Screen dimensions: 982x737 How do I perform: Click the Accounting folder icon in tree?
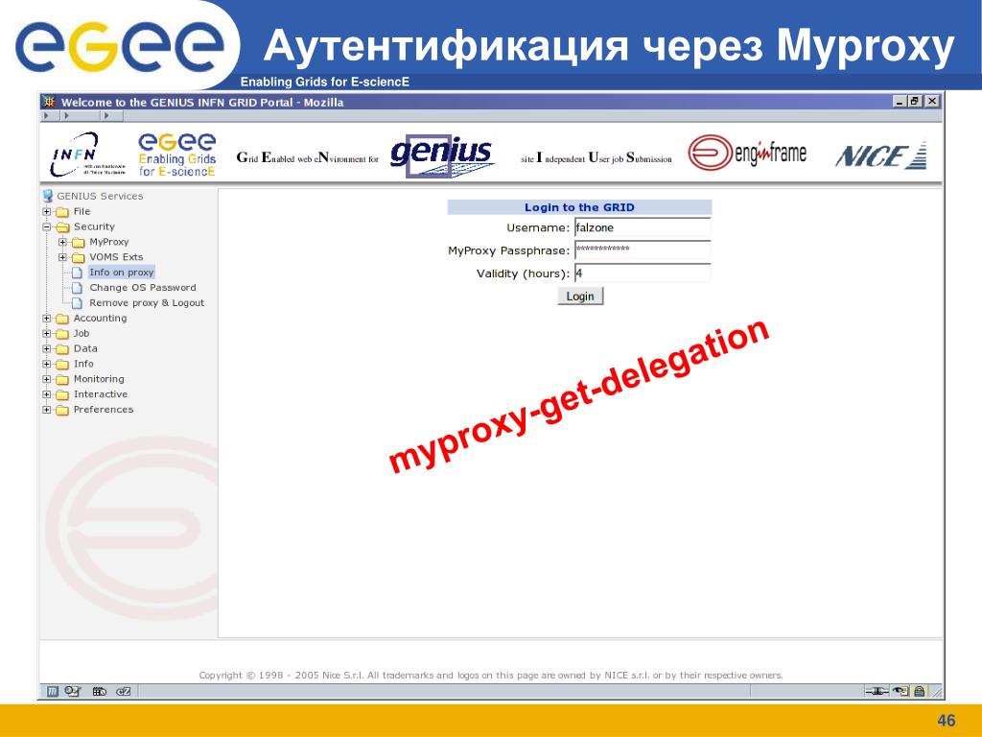[62, 319]
